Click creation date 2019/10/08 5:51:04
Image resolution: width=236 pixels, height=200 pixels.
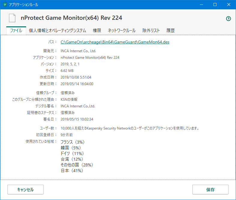[x=76, y=77]
